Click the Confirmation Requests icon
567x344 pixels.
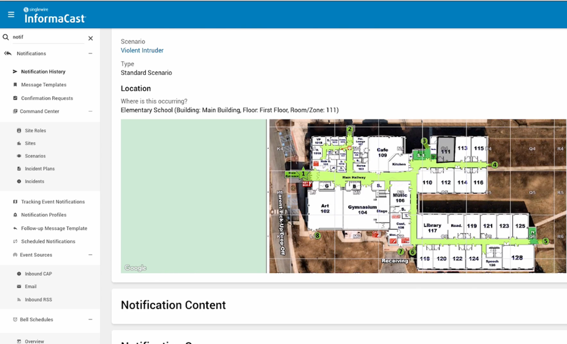[x=15, y=98]
